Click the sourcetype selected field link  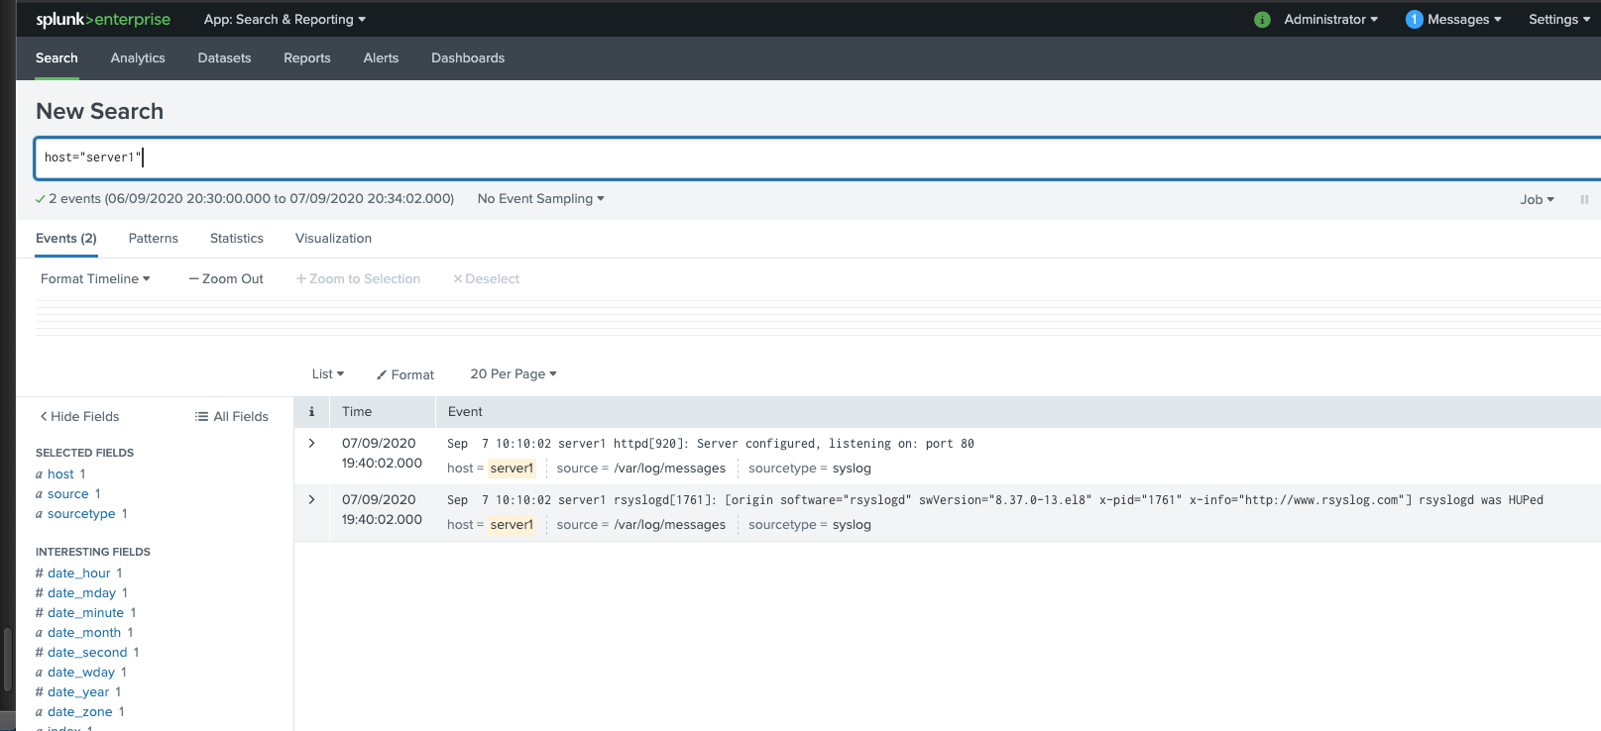pyautogui.click(x=81, y=514)
